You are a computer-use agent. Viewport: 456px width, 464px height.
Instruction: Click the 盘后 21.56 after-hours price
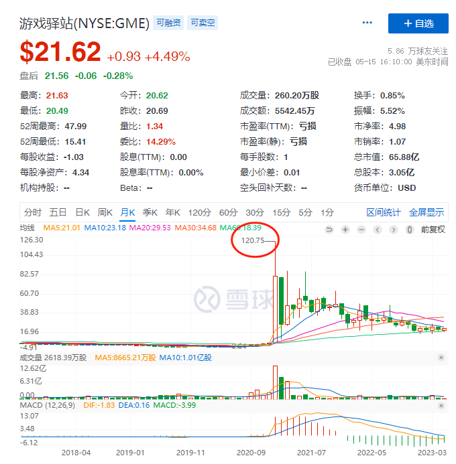pyautogui.click(x=56, y=76)
